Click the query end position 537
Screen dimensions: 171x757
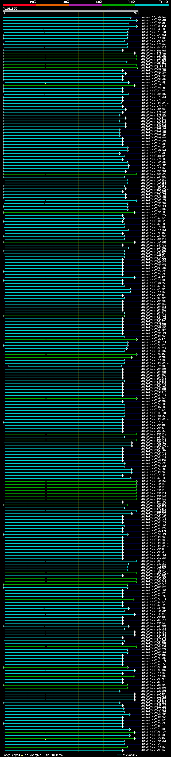[135, 13]
